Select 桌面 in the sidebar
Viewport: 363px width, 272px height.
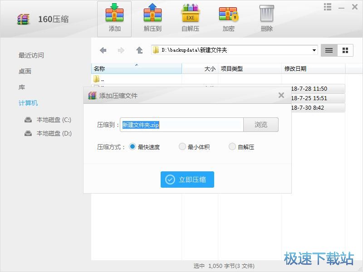[25, 71]
